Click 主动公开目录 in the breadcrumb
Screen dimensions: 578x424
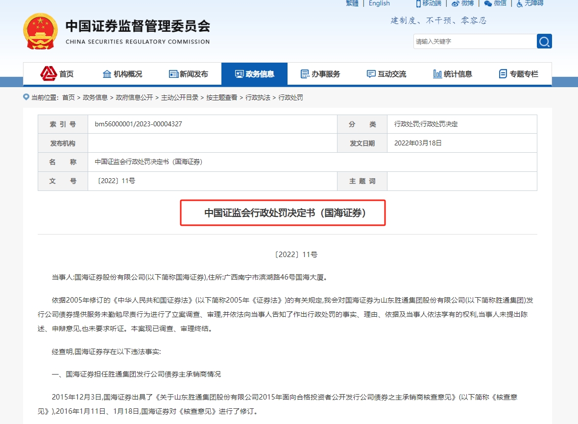coord(179,97)
